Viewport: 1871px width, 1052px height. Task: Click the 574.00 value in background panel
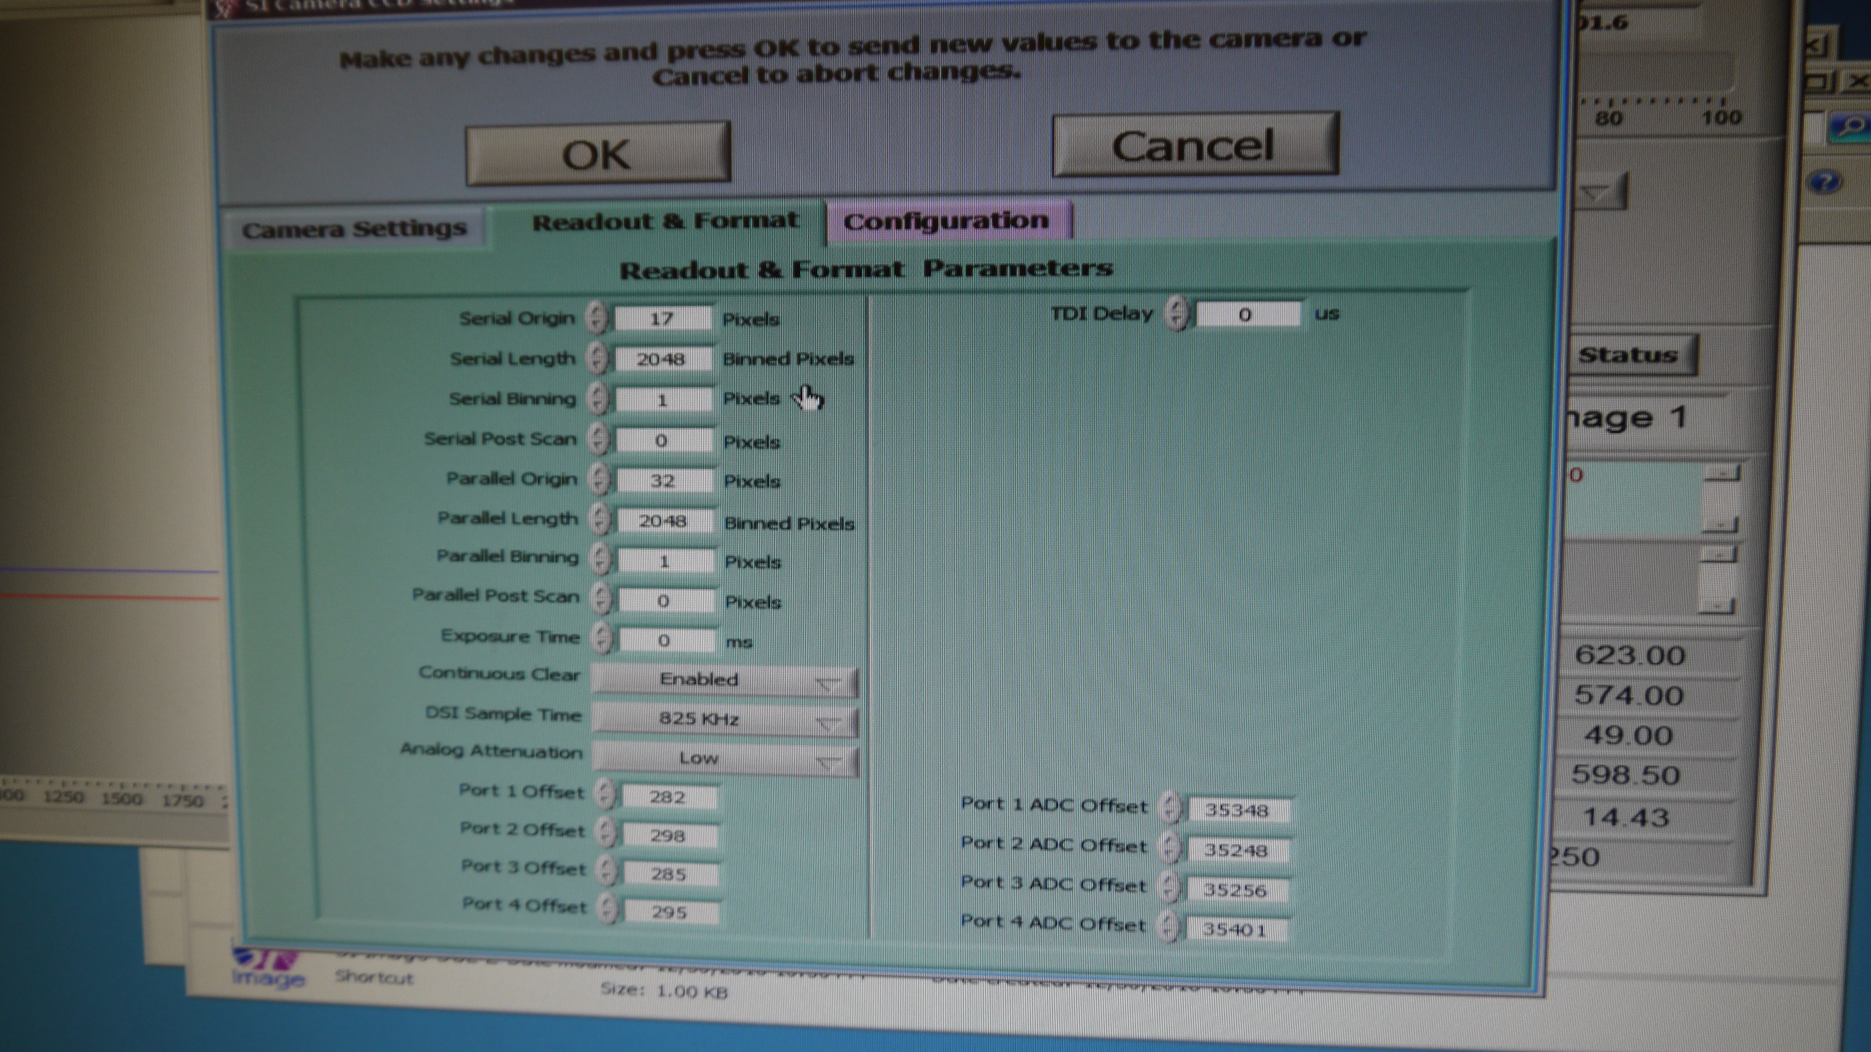(1628, 695)
